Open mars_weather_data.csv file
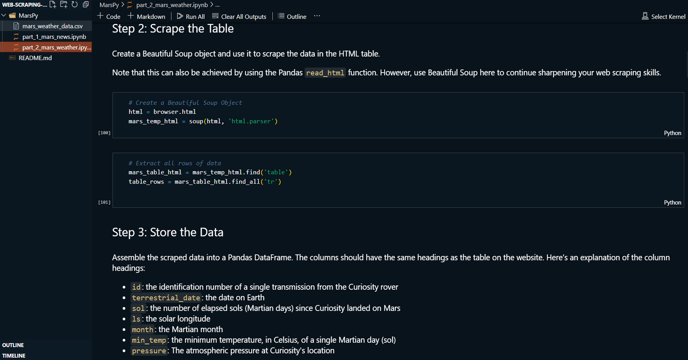 click(52, 26)
